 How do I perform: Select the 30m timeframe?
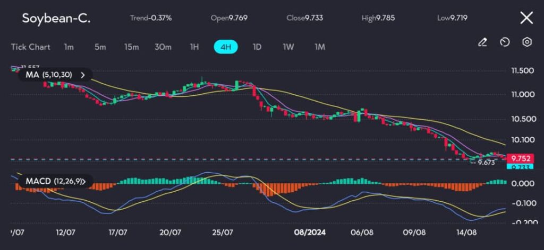tap(163, 47)
